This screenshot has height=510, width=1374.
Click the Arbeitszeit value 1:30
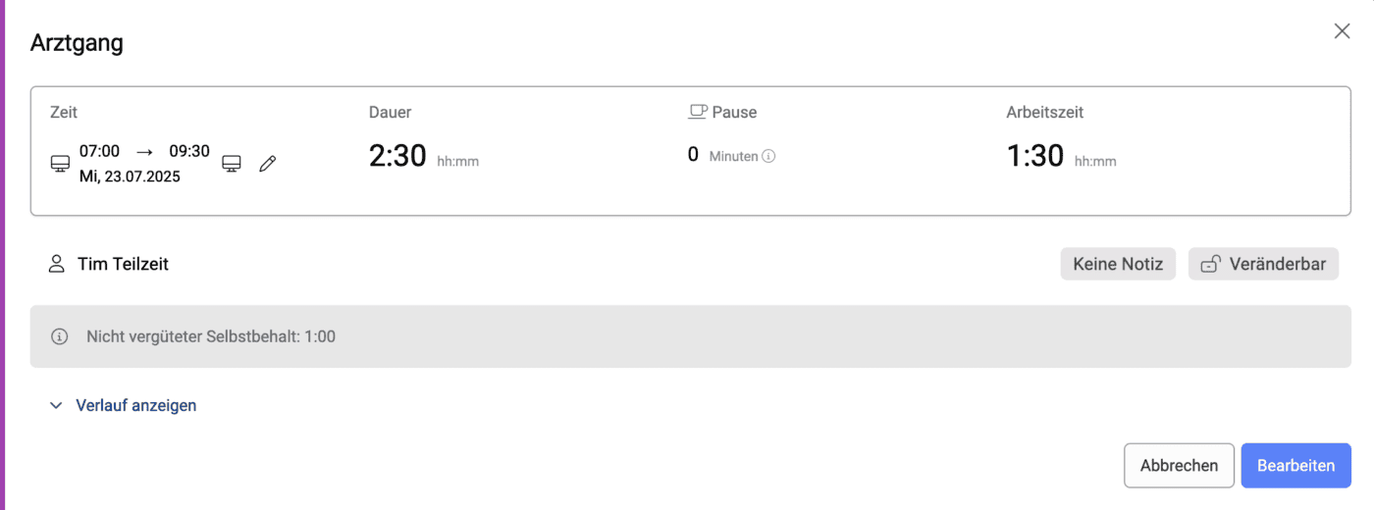point(1034,156)
